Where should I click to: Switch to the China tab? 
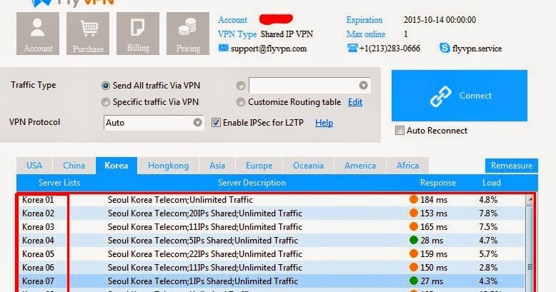[74, 166]
